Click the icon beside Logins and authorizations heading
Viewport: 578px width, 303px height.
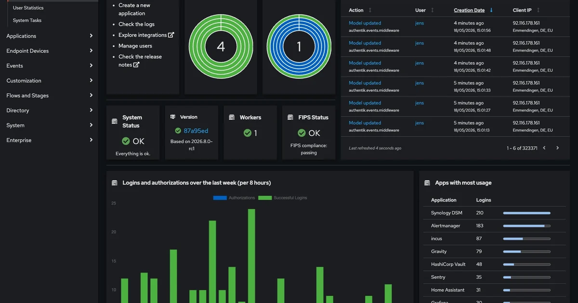point(115,183)
